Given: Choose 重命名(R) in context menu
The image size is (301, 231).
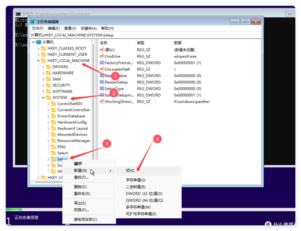Looking at the screenshot, I should point(89,193).
